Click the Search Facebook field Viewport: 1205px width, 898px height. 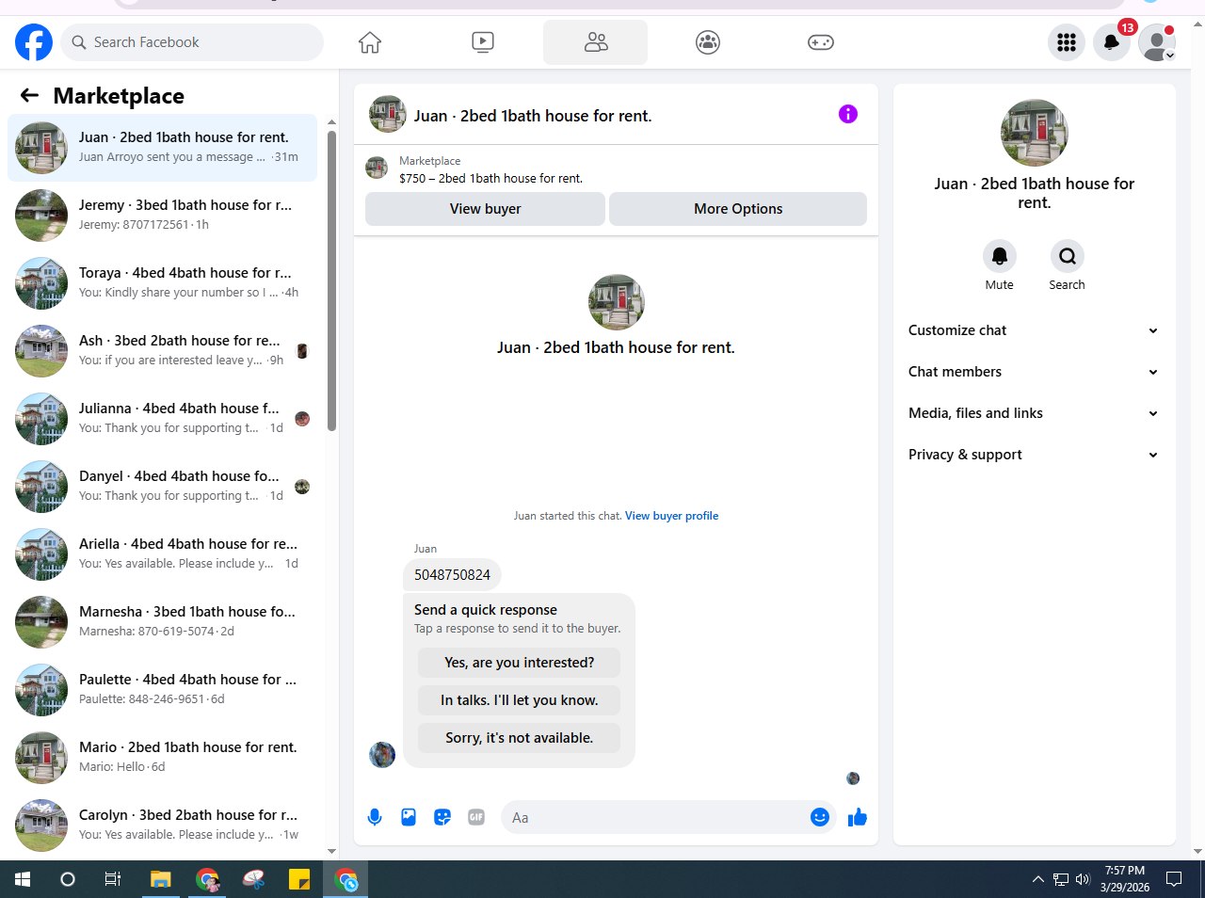click(193, 42)
